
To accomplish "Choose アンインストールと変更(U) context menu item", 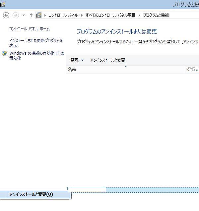I will (35, 194).
